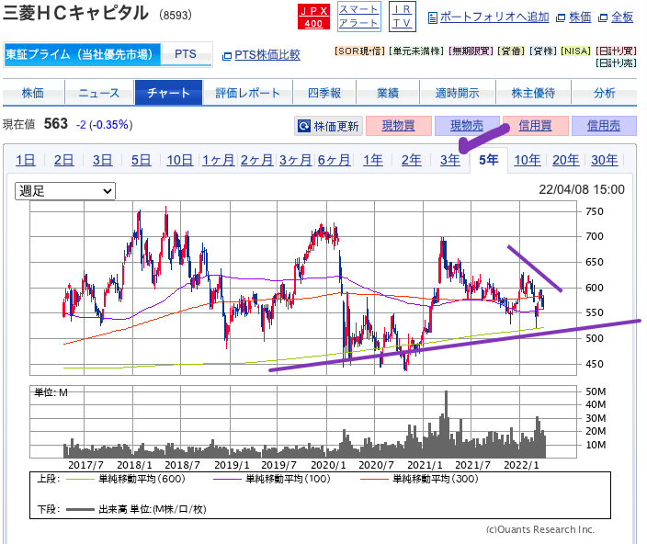Open the IR TV icon
The image size is (647, 544).
click(403, 17)
